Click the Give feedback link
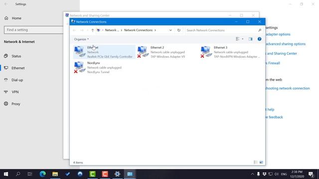Viewport: 319px width, 179px height. coord(274,117)
